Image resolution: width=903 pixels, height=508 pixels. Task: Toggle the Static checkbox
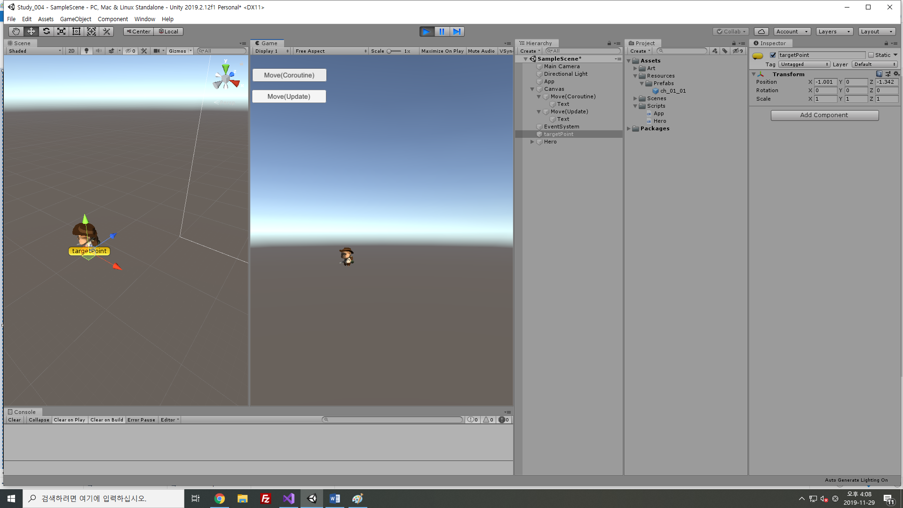[x=871, y=55]
